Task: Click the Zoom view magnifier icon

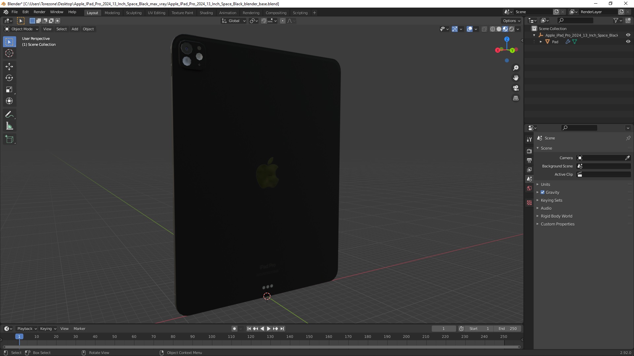Action: point(516,68)
